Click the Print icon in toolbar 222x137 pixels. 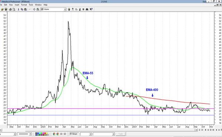point(10,9)
